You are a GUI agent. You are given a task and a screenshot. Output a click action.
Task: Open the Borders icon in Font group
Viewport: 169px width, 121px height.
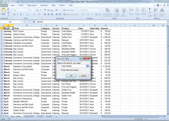[28, 14]
